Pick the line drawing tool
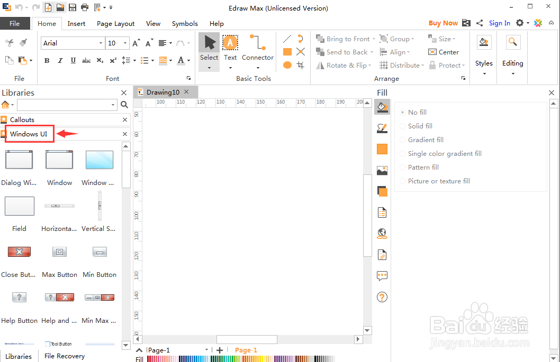Screen dimensions: 560x362 click(287, 39)
